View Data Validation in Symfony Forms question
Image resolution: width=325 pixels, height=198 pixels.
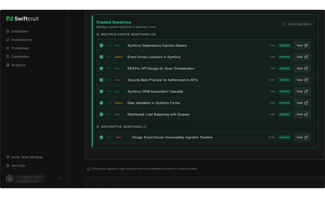[302, 103]
